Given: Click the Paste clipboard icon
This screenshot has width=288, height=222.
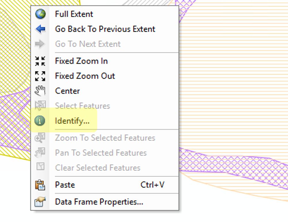Looking at the screenshot, I should tap(40, 185).
